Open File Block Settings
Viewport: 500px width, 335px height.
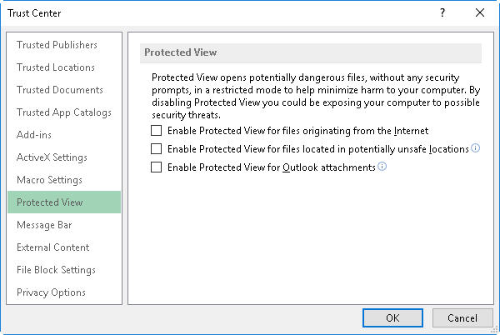pyautogui.click(x=56, y=270)
